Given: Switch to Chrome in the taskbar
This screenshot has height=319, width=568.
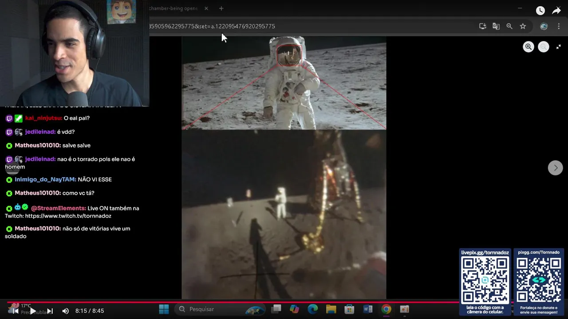Looking at the screenshot, I should click(386, 309).
